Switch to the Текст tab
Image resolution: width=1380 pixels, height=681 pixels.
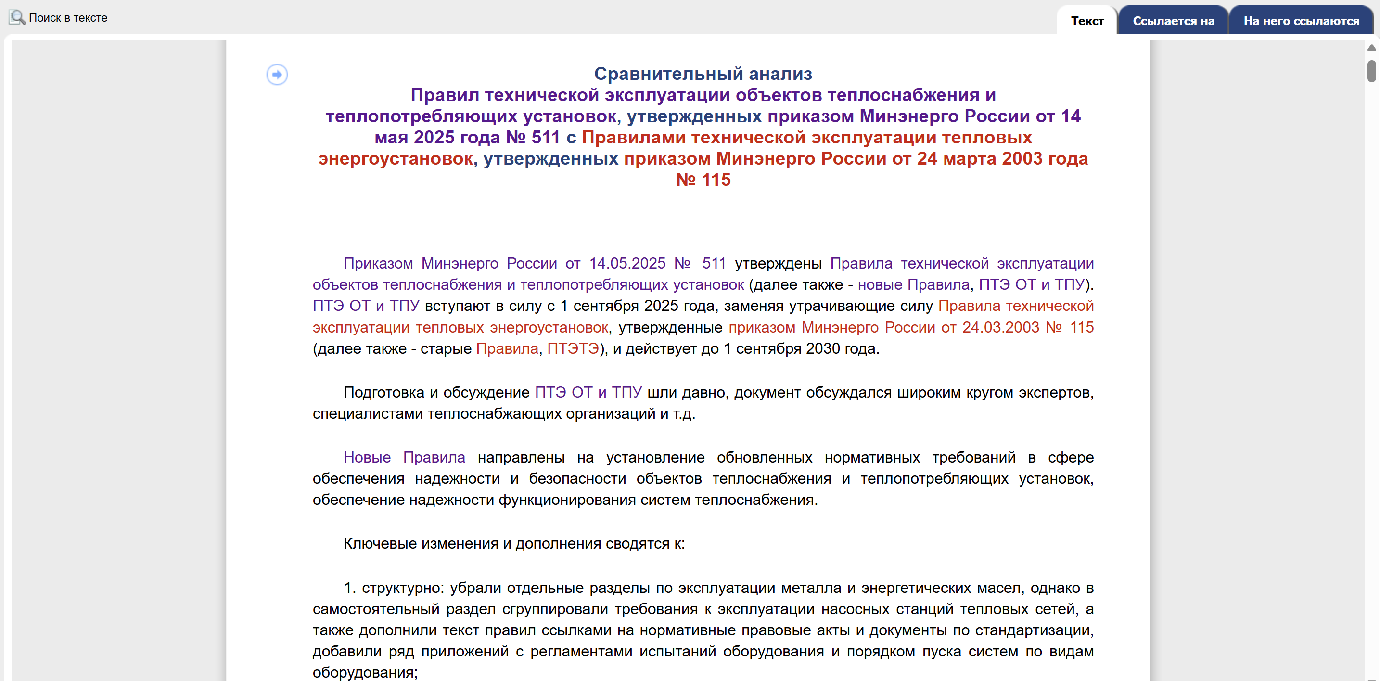click(x=1087, y=21)
